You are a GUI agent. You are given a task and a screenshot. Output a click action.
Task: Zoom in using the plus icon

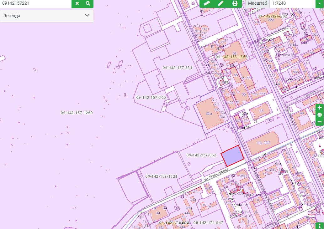pyautogui.click(x=320, y=108)
